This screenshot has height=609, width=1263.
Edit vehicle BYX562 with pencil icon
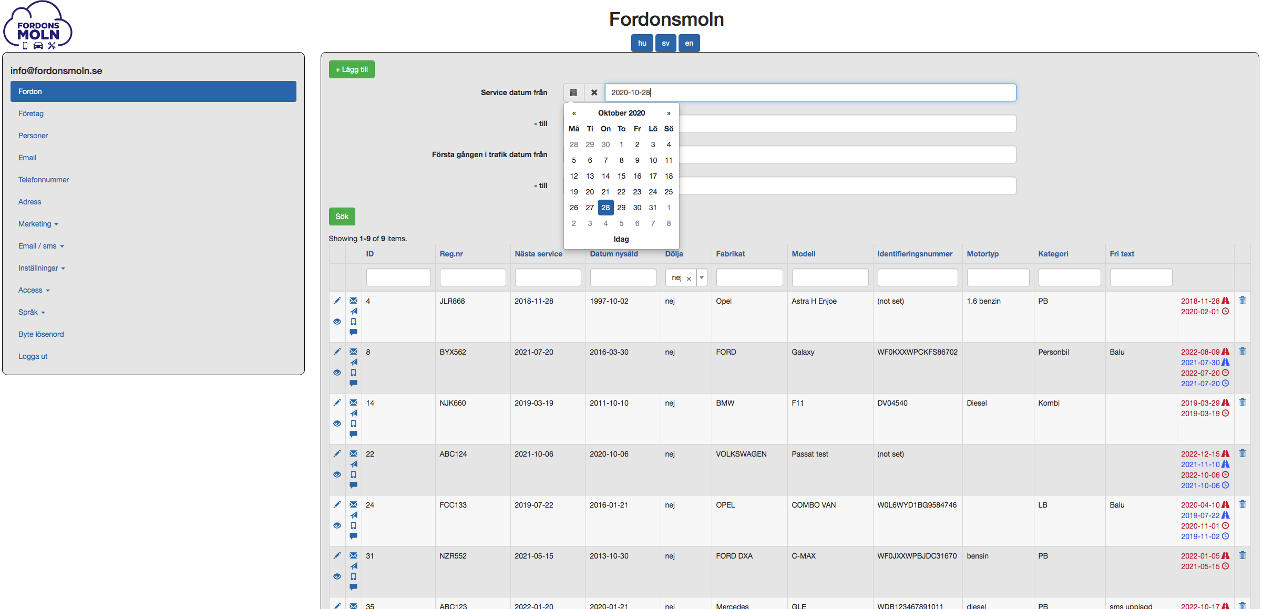(337, 352)
